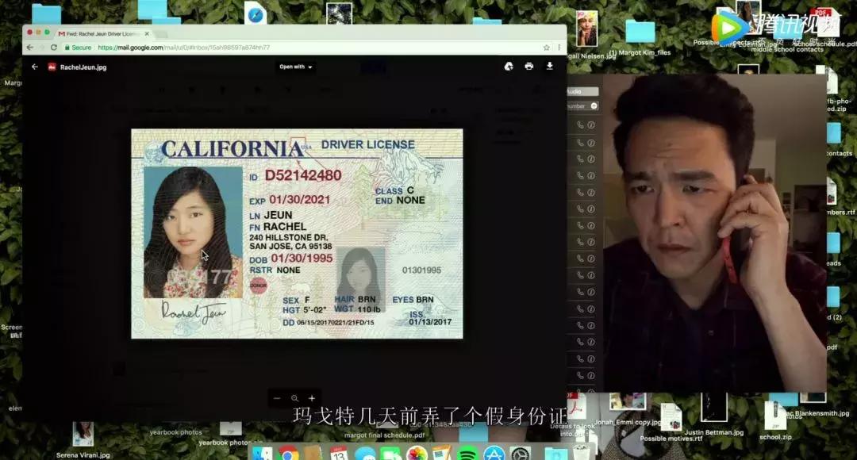Open Chrome's three-dot menu
The image size is (857, 460).
coord(558,48)
